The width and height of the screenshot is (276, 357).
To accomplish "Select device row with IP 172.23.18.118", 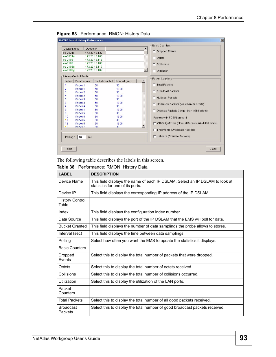I will 103,60.
